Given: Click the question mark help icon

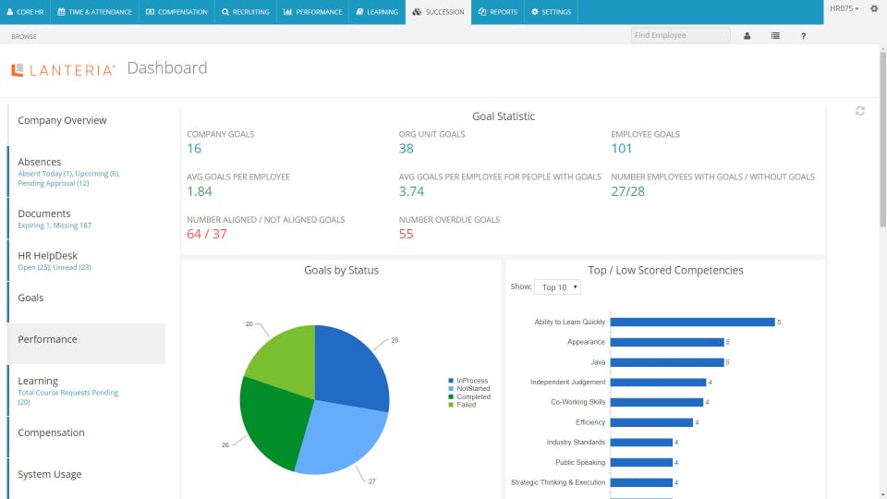Looking at the screenshot, I should [x=803, y=36].
